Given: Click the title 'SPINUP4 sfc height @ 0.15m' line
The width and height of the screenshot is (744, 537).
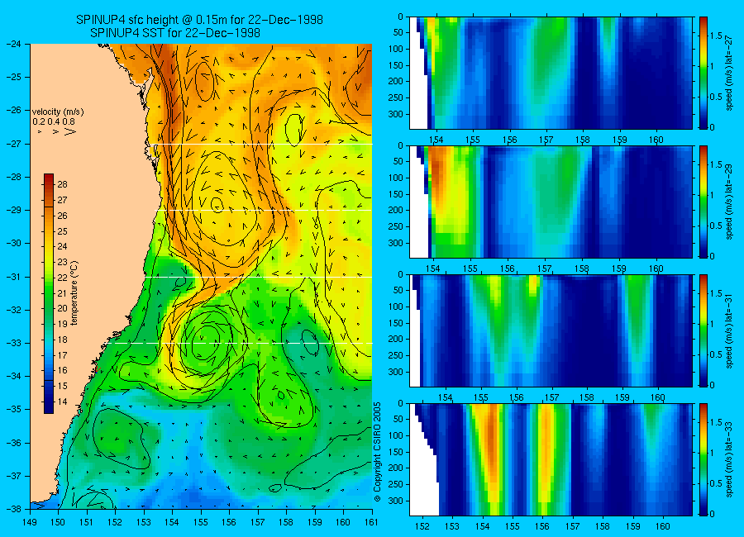Looking at the screenshot, I should pyautogui.click(x=200, y=20).
